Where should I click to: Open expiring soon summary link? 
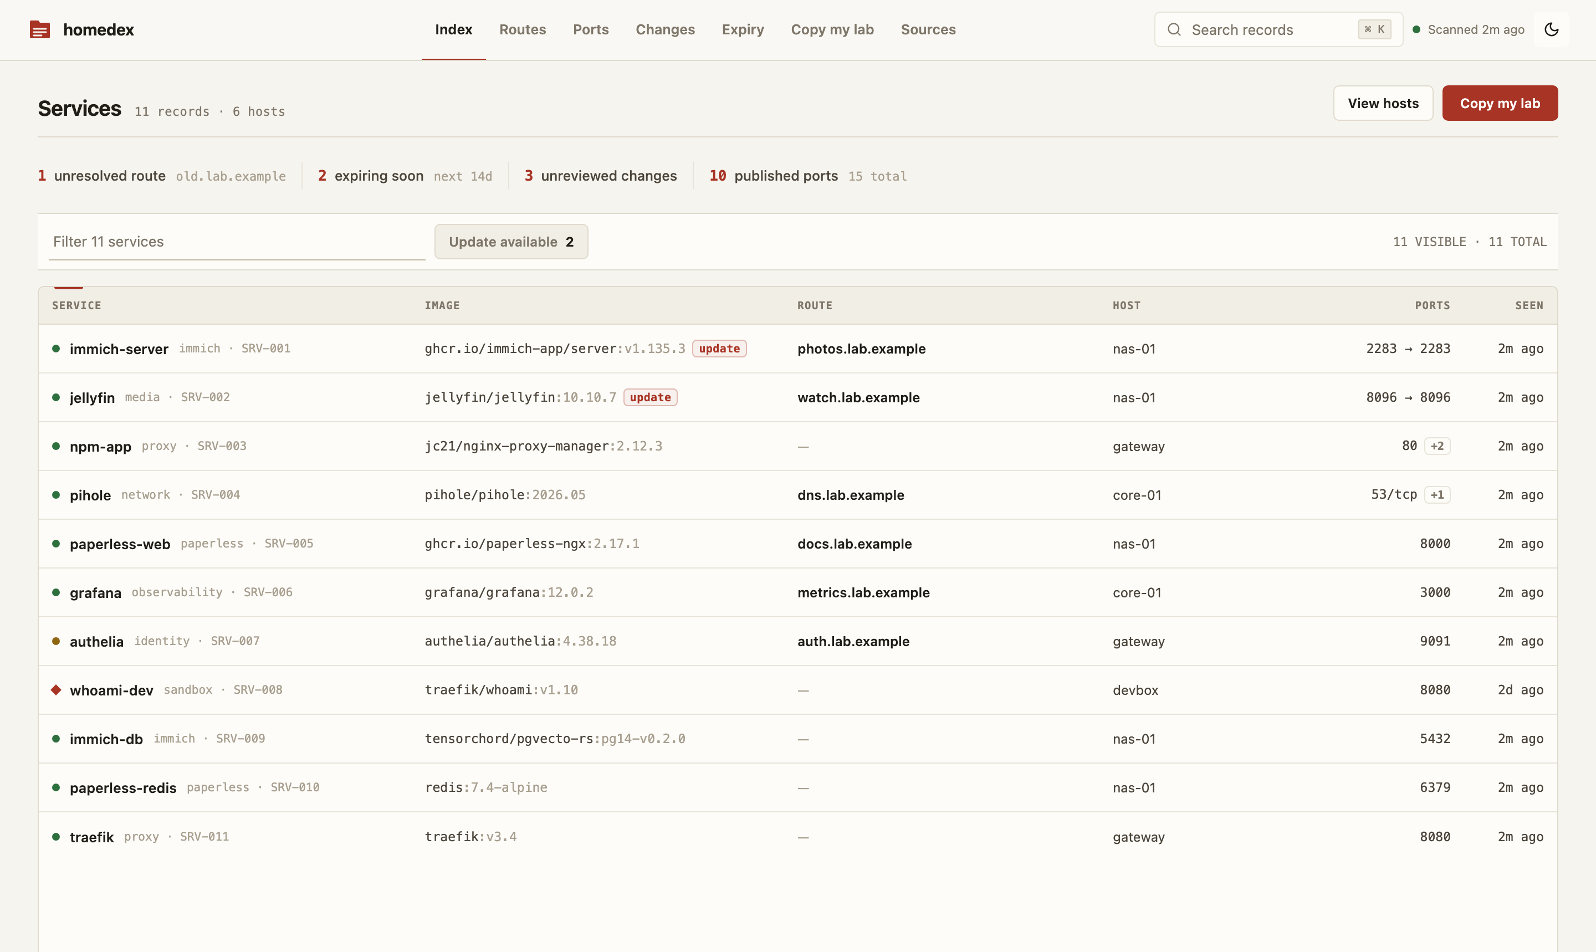click(x=405, y=176)
